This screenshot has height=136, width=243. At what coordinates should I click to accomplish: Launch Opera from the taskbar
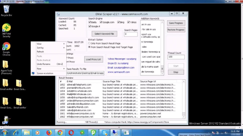tap(71, 133)
